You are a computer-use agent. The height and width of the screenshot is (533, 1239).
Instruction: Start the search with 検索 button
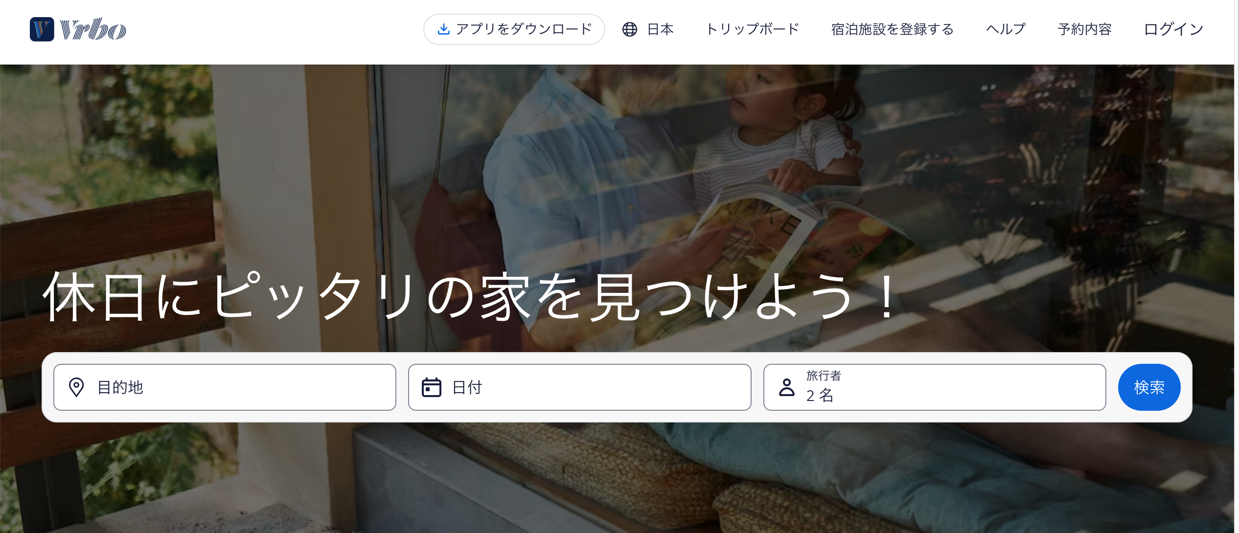coord(1149,387)
